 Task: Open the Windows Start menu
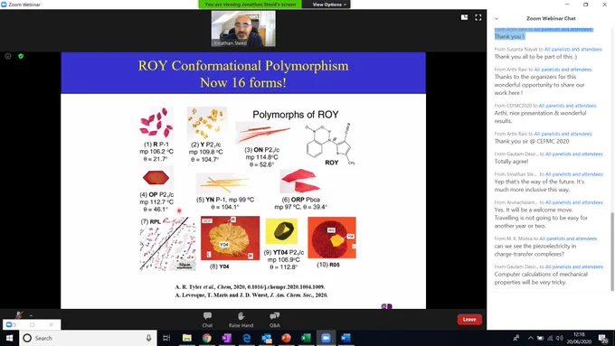[9, 338]
